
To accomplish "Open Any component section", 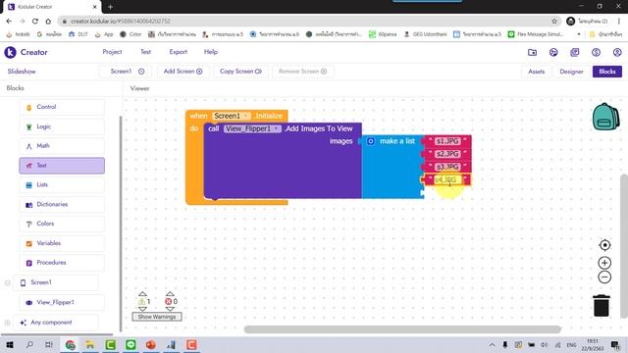I will point(56,323).
